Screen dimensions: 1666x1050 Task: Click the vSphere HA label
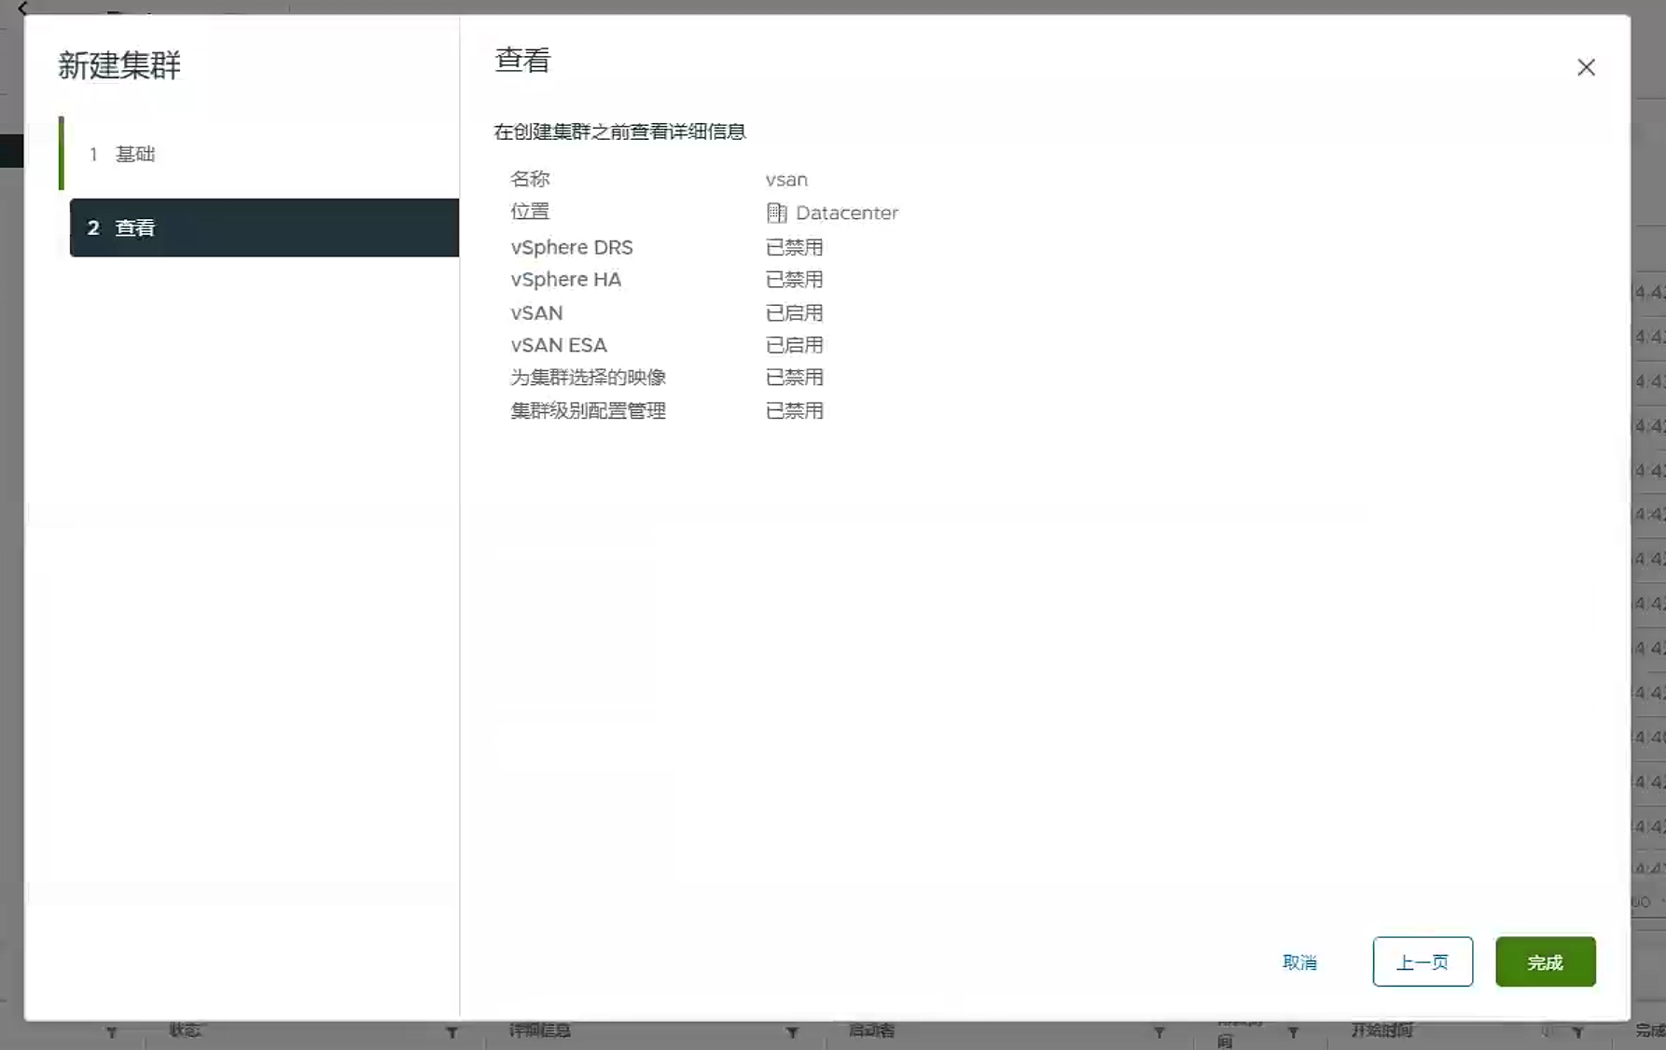pos(565,279)
